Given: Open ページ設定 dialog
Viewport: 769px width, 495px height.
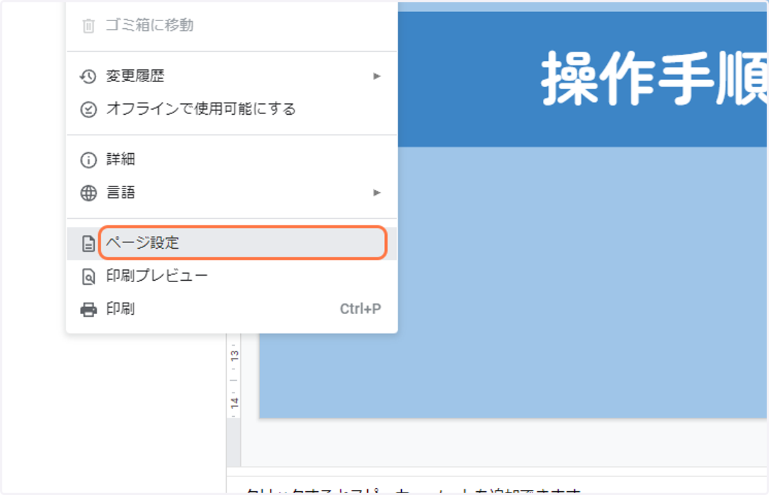Looking at the screenshot, I should 231,244.
